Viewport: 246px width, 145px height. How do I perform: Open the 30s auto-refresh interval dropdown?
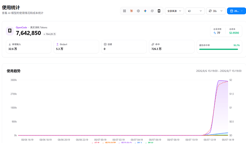[x=216, y=11]
